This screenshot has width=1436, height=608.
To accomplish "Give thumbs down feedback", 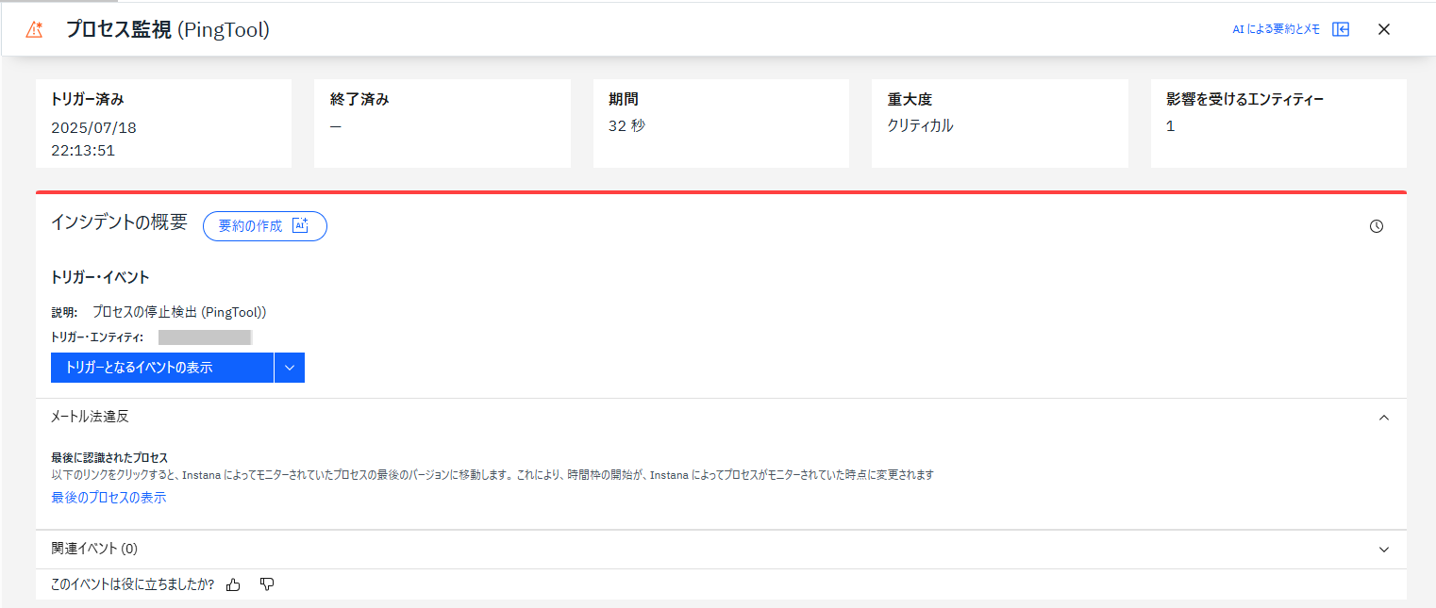I will pyautogui.click(x=267, y=584).
